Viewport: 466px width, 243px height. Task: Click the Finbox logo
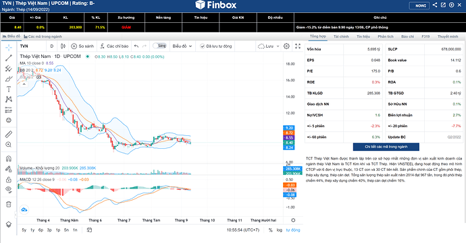tap(216, 5)
